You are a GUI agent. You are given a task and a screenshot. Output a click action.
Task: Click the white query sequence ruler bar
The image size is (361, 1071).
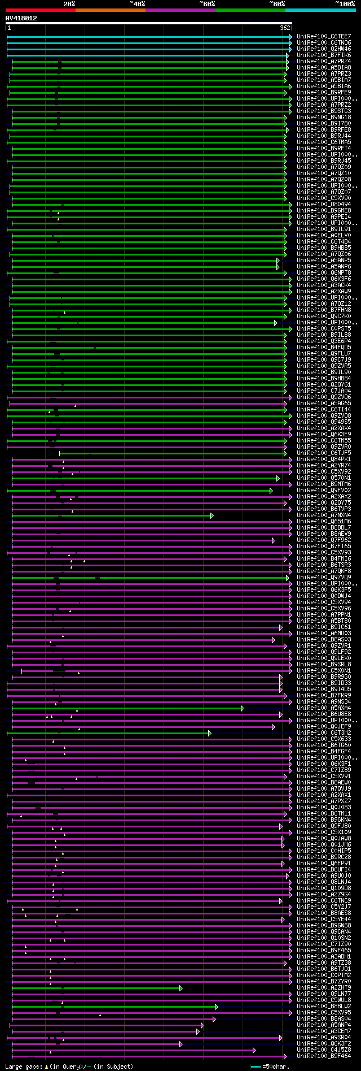(148, 23)
